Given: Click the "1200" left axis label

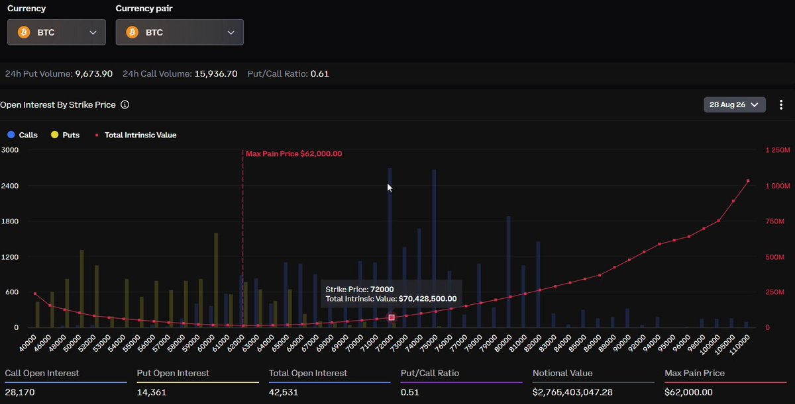Looking at the screenshot, I should 10,257.
